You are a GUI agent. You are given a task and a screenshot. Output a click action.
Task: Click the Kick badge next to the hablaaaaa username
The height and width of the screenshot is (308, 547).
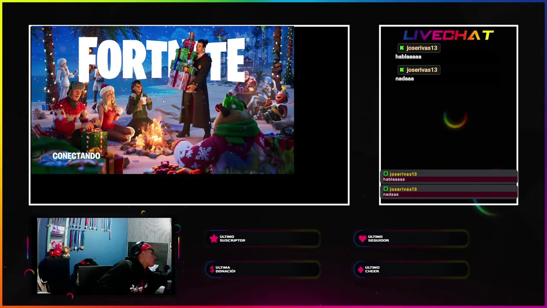tap(402, 48)
